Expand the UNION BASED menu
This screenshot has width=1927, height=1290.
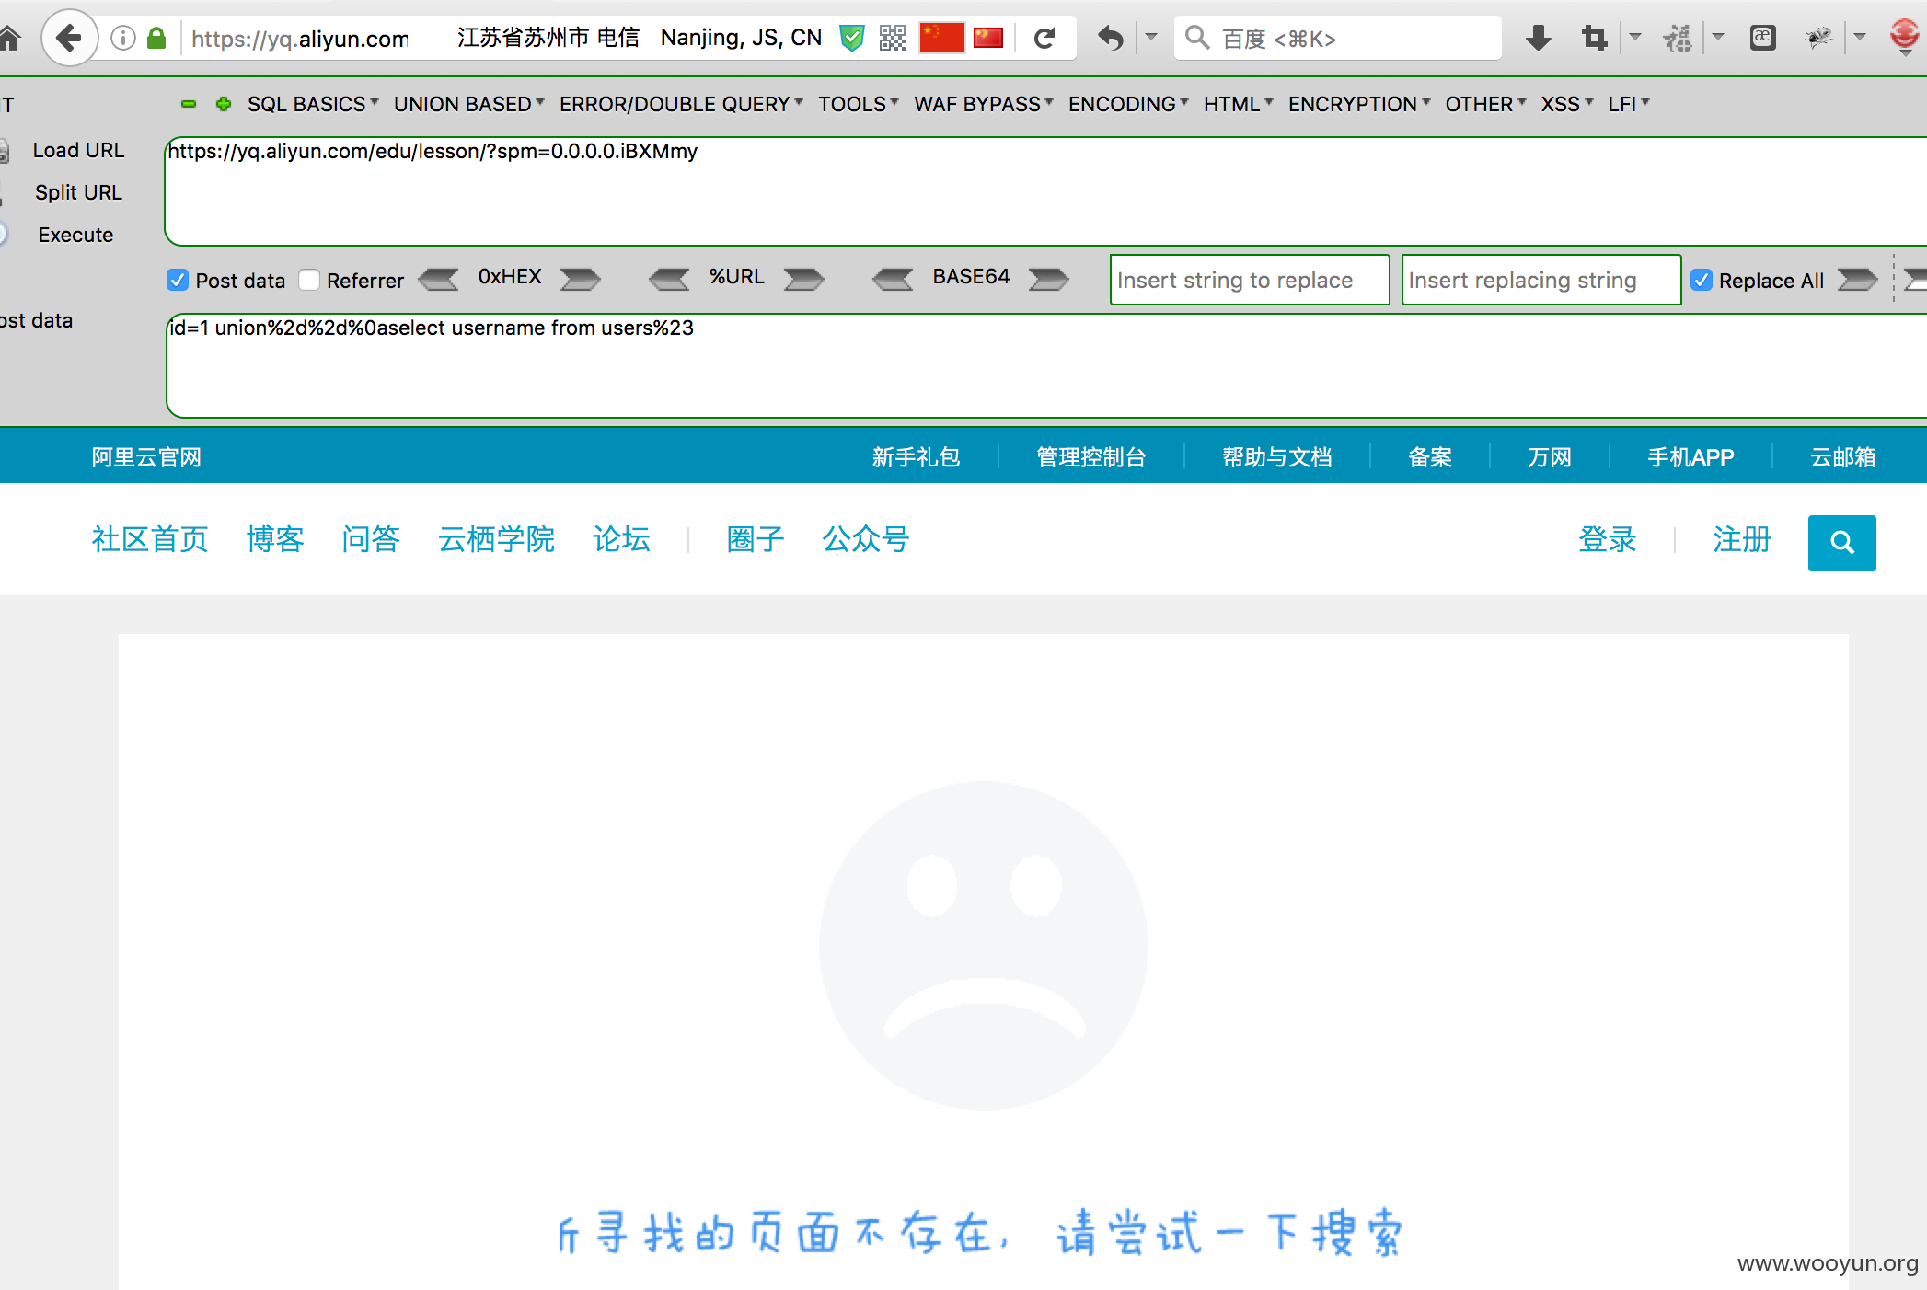point(469,104)
